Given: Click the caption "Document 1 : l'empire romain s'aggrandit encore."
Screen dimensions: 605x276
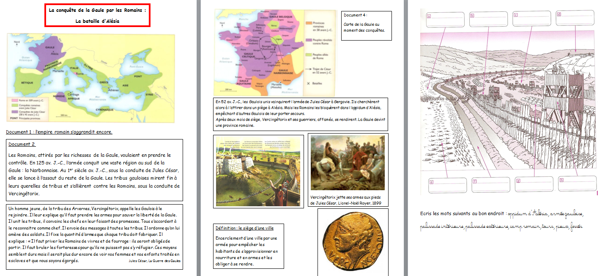Looking at the screenshot, I should coord(59,132).
